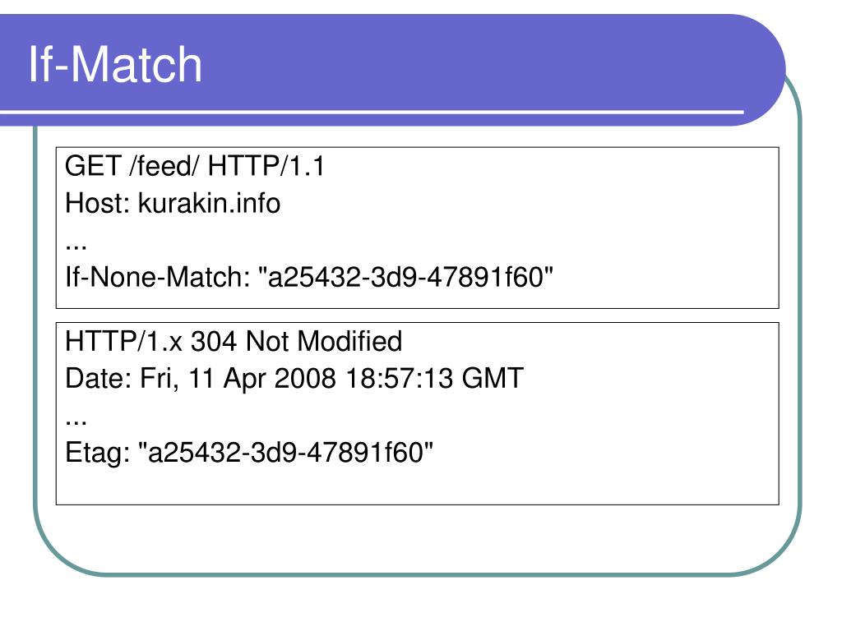Screen dimensions: 842x631
Task: Select the "Etag:" header label
Action: (98, 453)
